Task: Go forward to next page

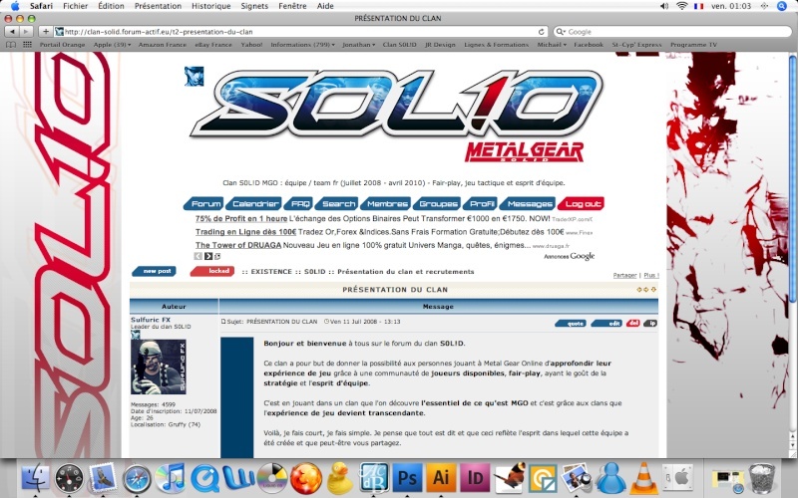Action: 26,32
